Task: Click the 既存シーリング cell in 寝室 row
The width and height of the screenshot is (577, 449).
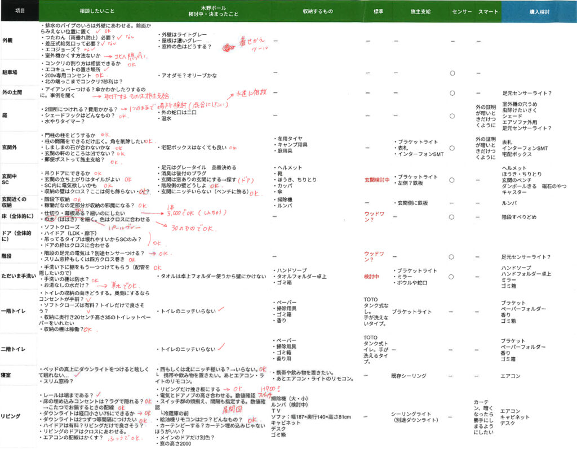Action: 407,376
